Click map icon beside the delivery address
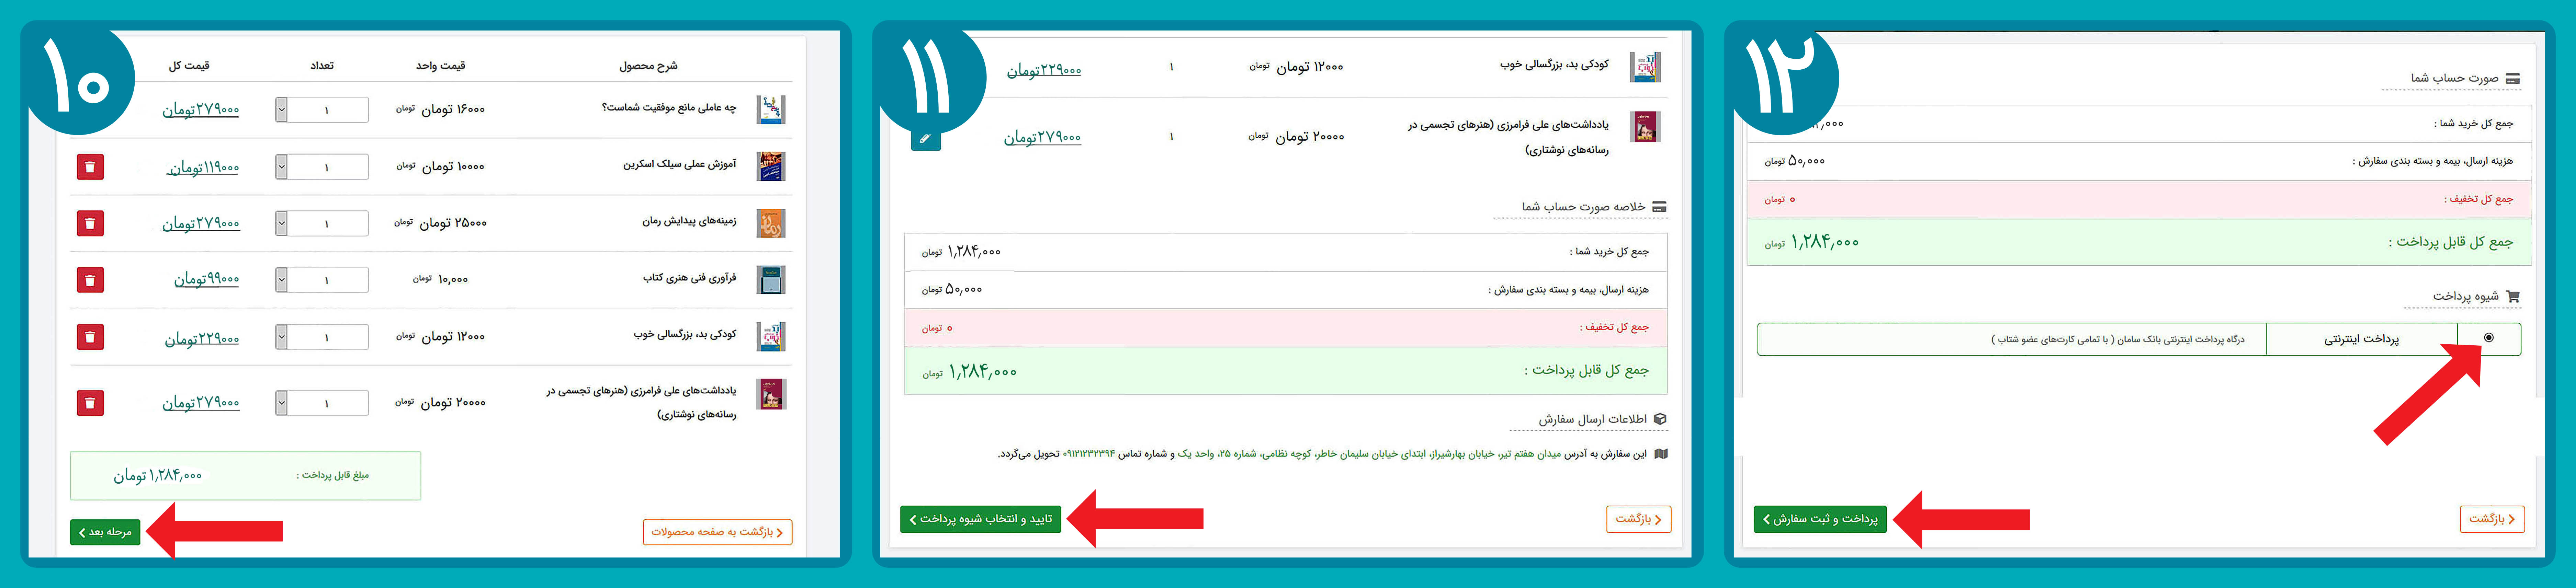Screen dimensions: 2576x588 1661,454
